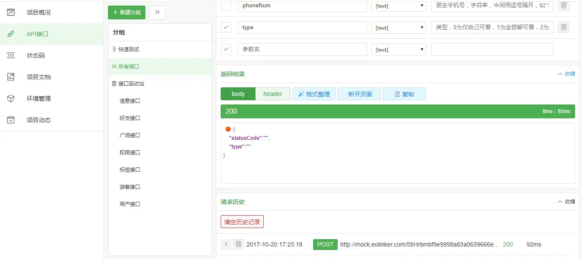Image resolution: width=582 pixels, height=259 pixels.
Task: Click type parameter value field
Action: point(492,27)
